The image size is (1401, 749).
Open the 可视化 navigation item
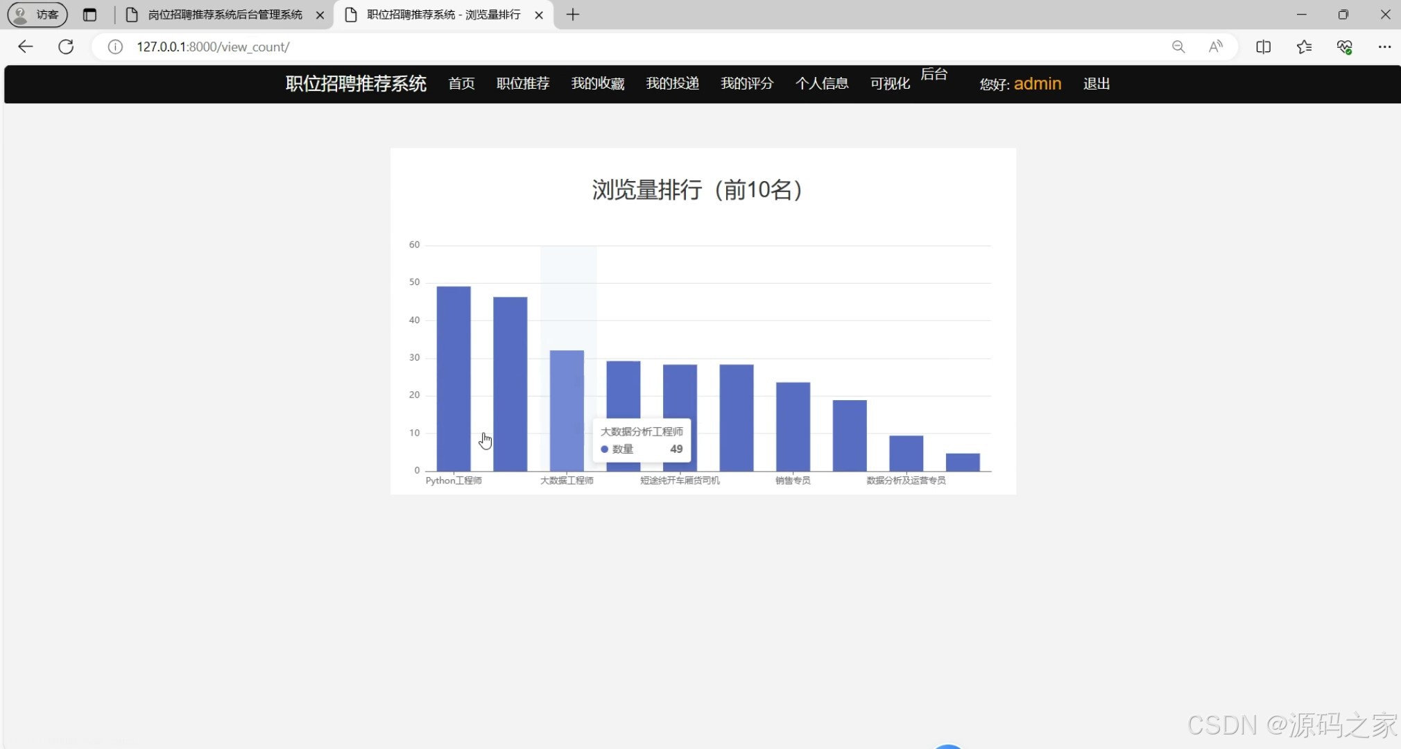pos(888,83)
